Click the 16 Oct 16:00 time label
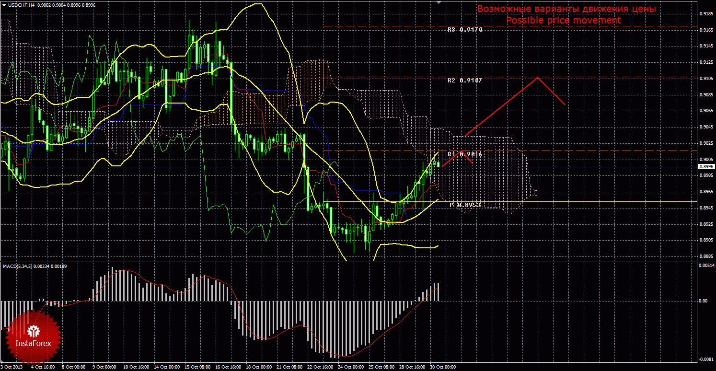 click(x=228, y=367)
